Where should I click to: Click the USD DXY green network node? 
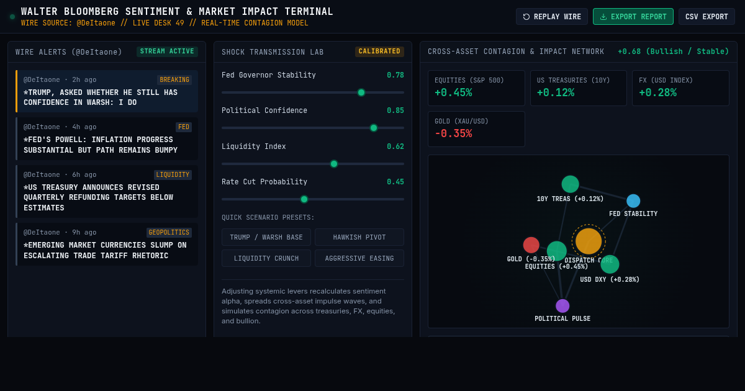[x=610, y=264]
